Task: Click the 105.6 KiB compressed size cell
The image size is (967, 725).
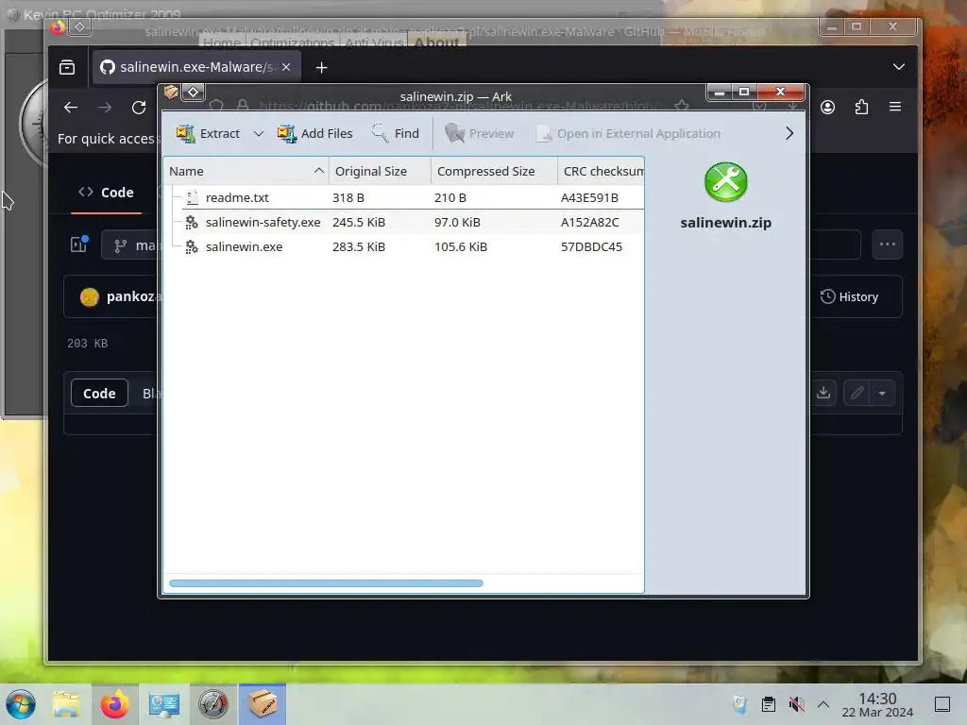Action: point(461,247)
